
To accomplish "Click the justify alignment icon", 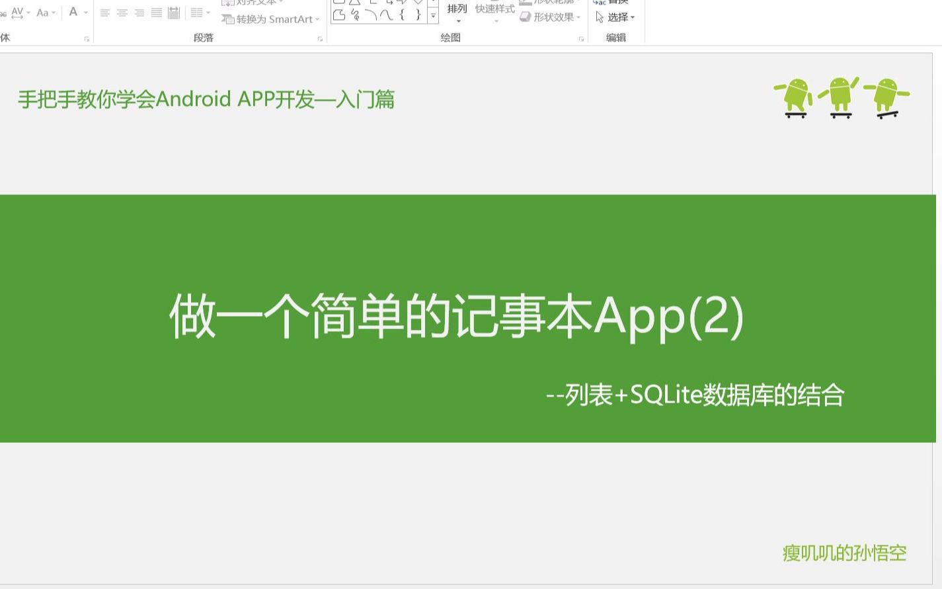I will (156, 12).
